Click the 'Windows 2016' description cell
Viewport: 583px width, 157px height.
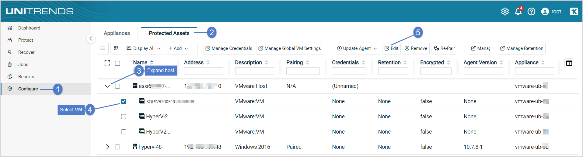coord(253,147)
